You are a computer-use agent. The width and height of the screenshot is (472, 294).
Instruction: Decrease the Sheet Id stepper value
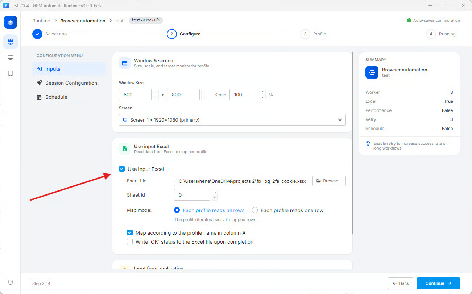point(215,197)
